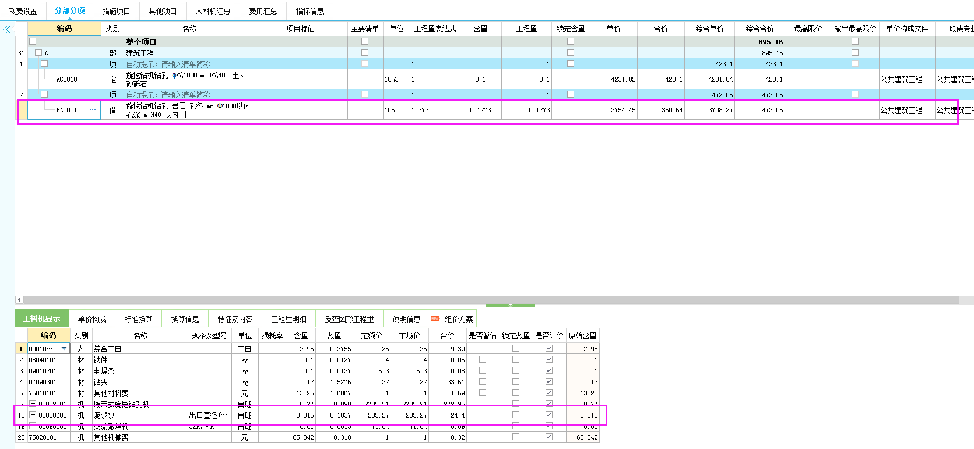Screen dimensions: 974x449
Task: Collapse the 整个项目 root node
Action: click(33, 41)
